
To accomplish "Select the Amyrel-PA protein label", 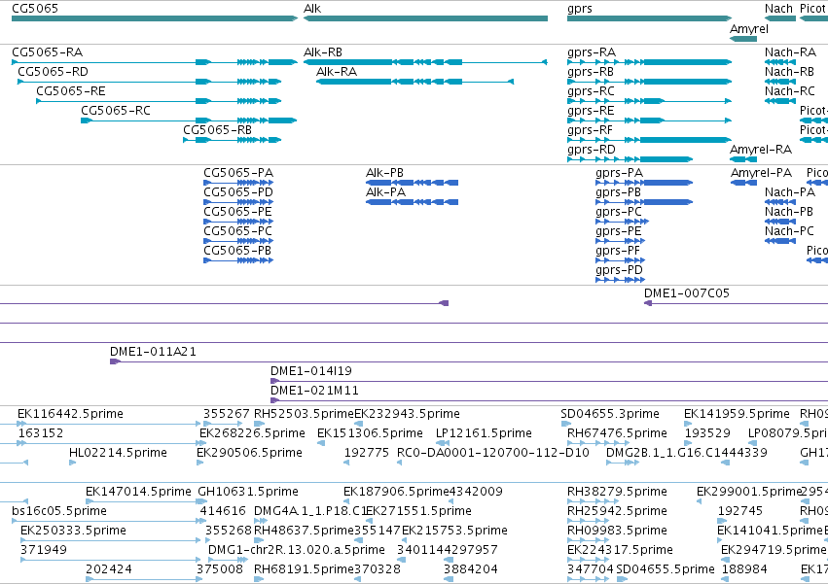I will (762, 173).
